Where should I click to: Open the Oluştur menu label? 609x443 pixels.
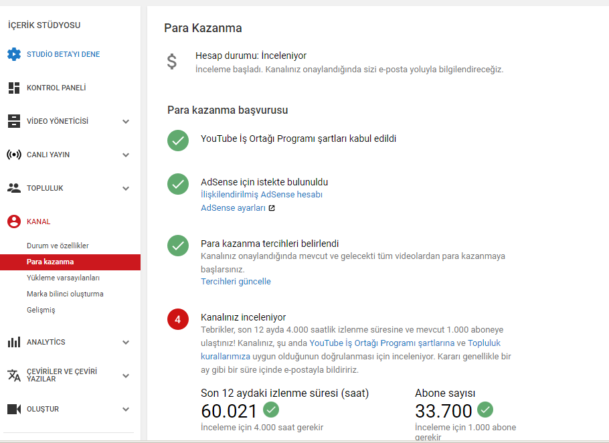click(x=43, y=409)
